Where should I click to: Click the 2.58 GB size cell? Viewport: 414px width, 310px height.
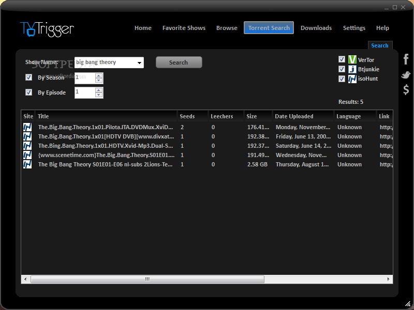tap(257, 164)
